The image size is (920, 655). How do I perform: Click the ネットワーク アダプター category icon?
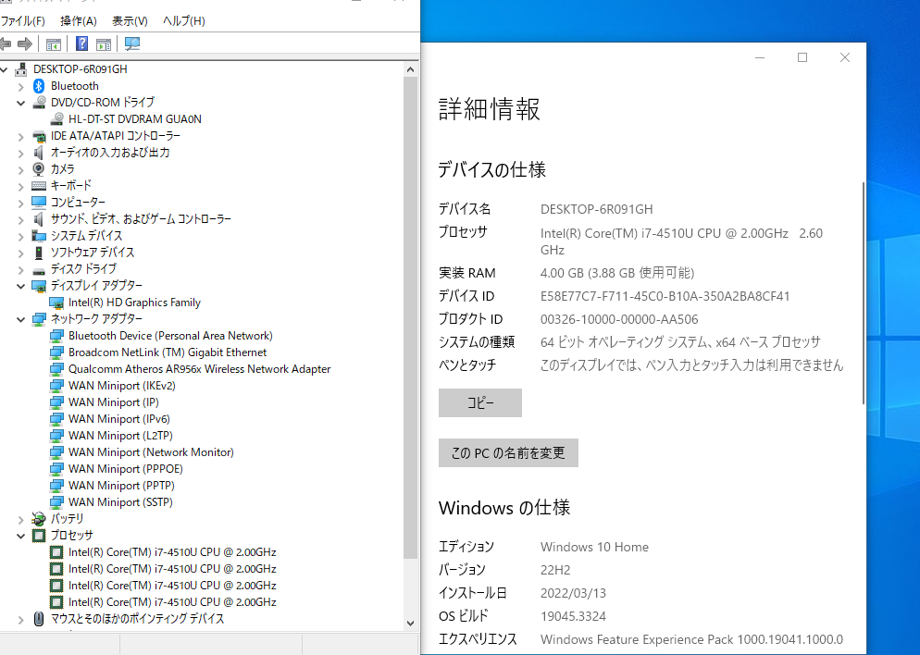[x=39, y=319]
